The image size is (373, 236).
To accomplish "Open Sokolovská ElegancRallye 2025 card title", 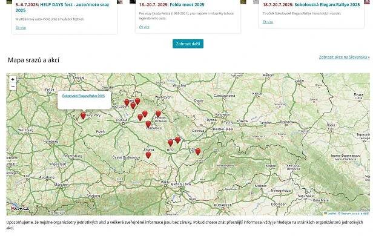I will pyautogui.click(x=311, y=4).
